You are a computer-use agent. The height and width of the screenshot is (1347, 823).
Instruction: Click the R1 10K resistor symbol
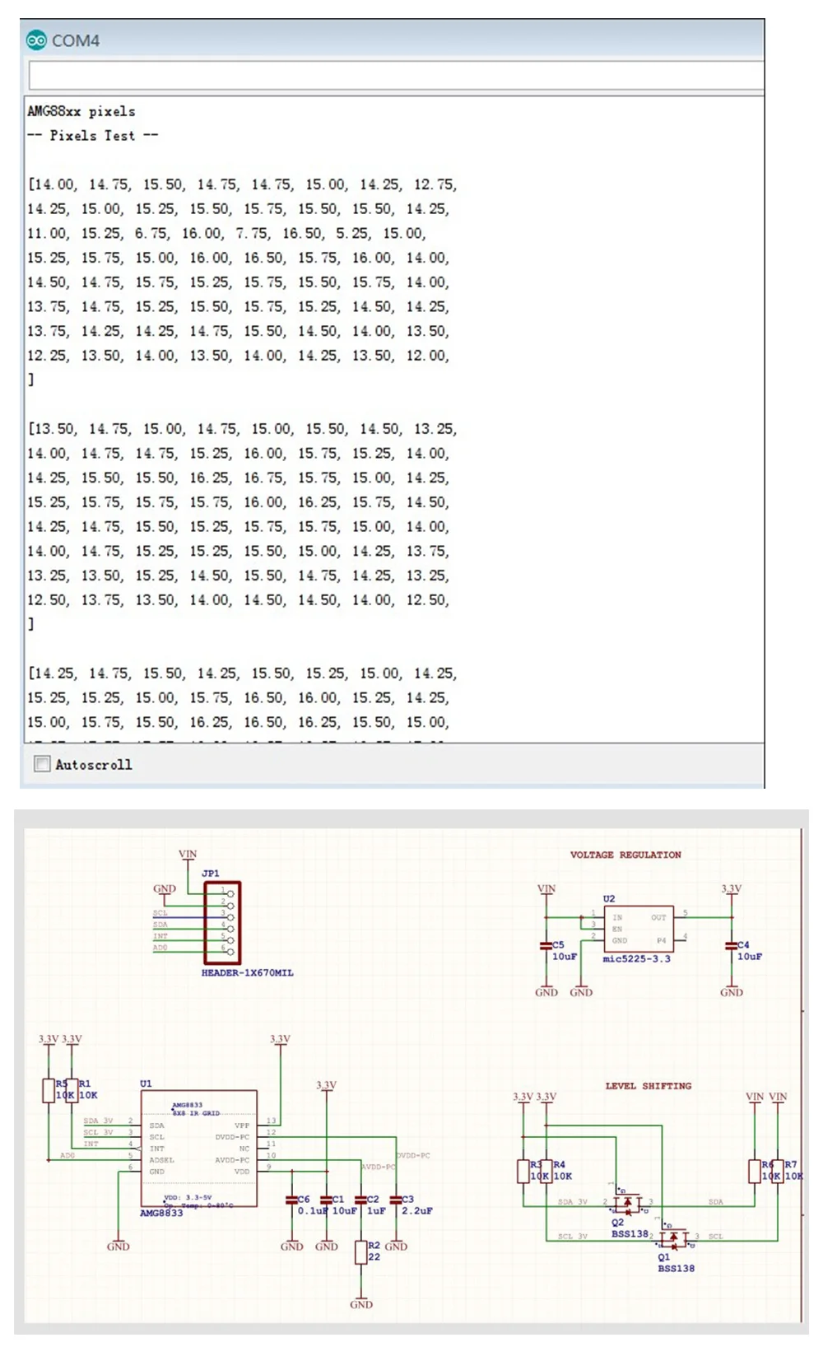(x=72, y=1090)
